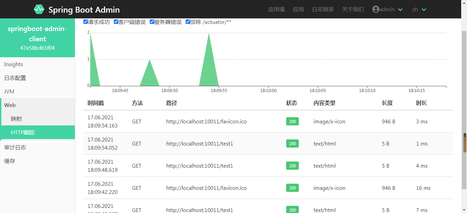Viewport: 467px width, 213px height.
Task: Click the chart spike at the left edge
Action: [x=93, y=68]
